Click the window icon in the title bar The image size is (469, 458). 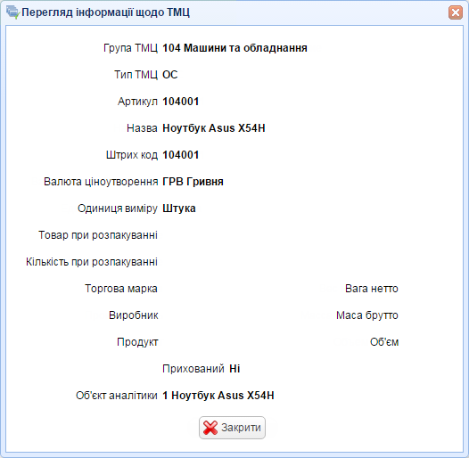coord(12,12)
